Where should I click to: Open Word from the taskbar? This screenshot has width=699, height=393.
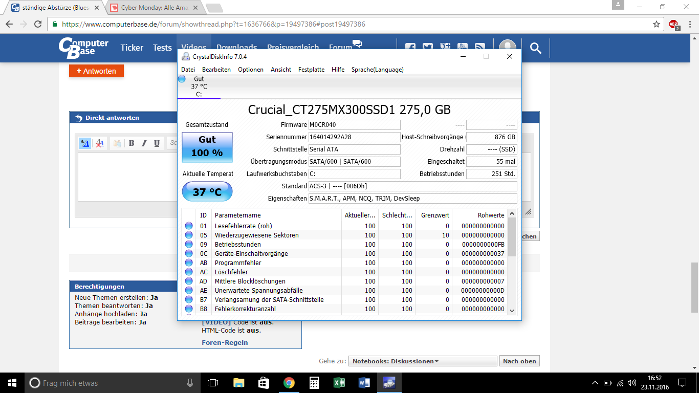point(364,383)
